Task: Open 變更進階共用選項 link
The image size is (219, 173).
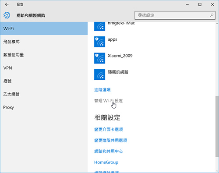Action: coord(110,140)
